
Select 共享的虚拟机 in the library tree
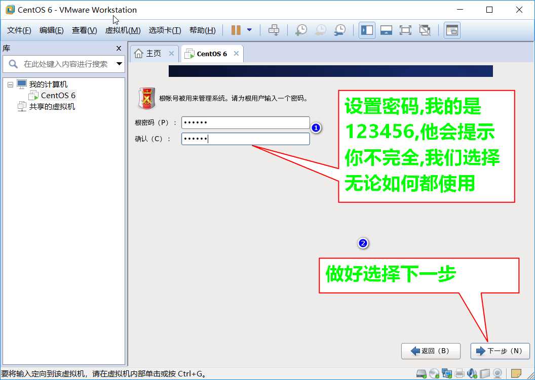pos(52,107)
